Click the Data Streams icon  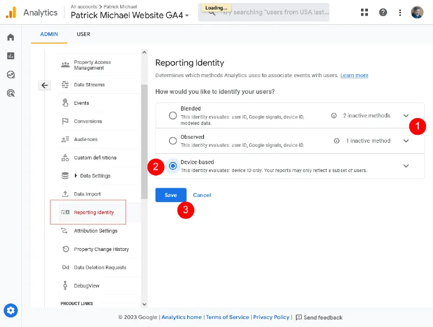tap(65, 85)
